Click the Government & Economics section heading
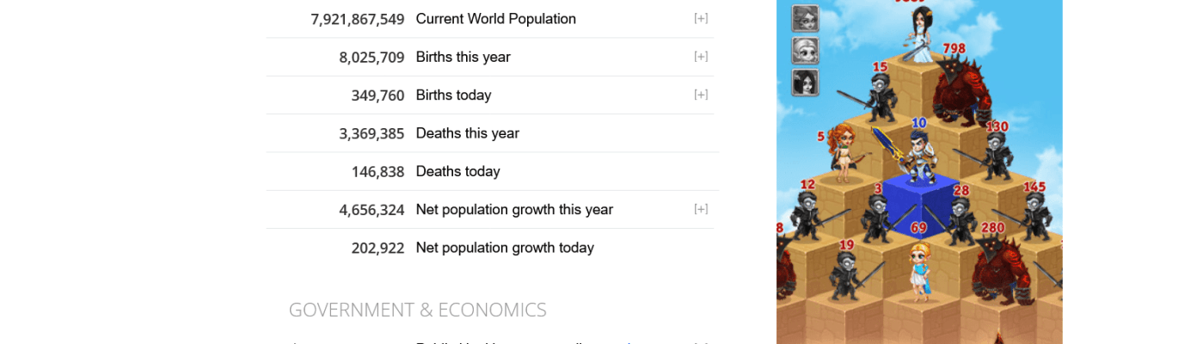Image resolution: width=1203 pixels, height=344 pixels. click(x=417, y=310)
